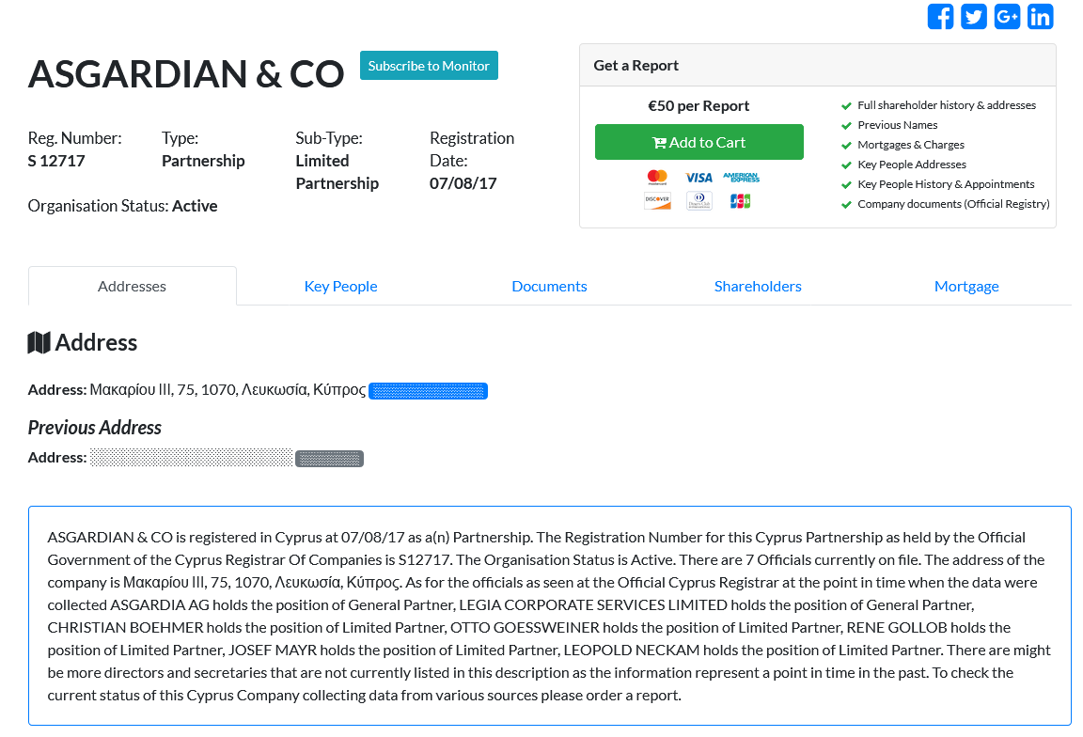Switch to the Documents tab
The image size is (1083, 737).
[x=549, y=286]
